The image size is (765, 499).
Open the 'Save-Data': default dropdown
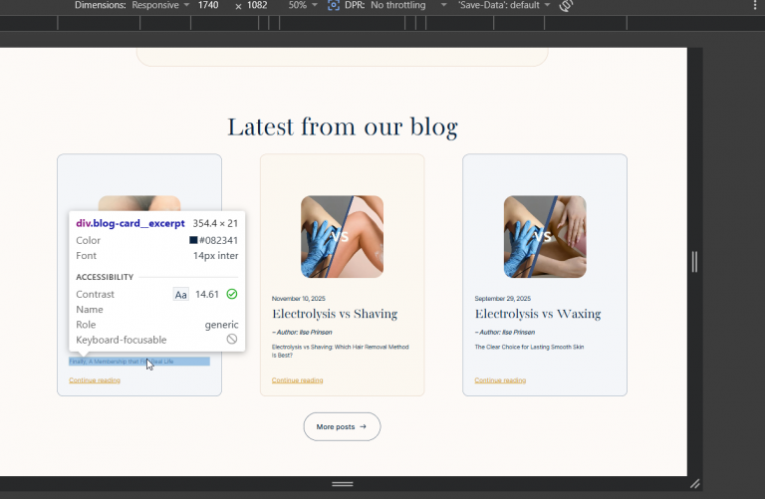click(504, 5)
